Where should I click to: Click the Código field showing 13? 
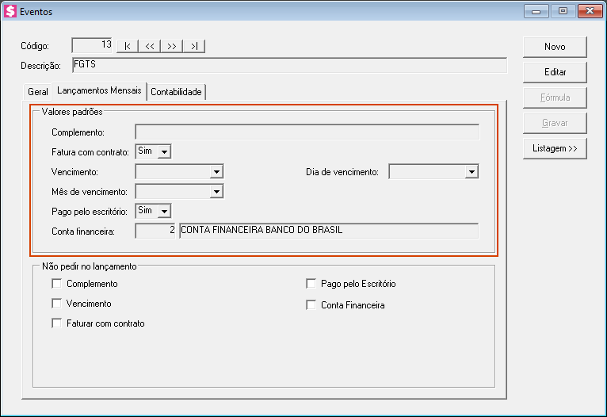(x=93, y=45)
